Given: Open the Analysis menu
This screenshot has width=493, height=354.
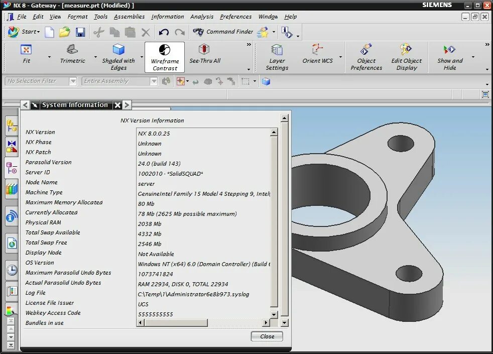Looking at the screenshot, I should 202,17.
